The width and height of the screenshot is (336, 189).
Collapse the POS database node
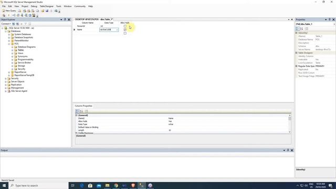[9, 44]
